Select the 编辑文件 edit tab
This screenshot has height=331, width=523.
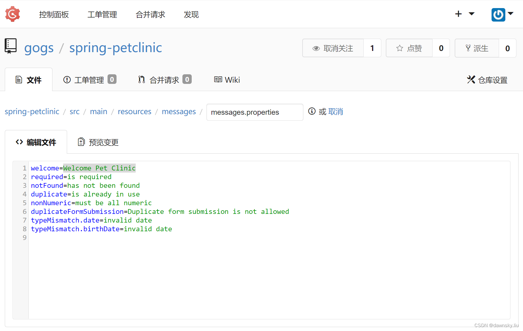click(x=36, y=142)
